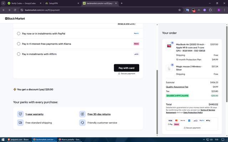Close the SetupVPN tab
Viewport: 228px width, 142px height.
[78, 3]
